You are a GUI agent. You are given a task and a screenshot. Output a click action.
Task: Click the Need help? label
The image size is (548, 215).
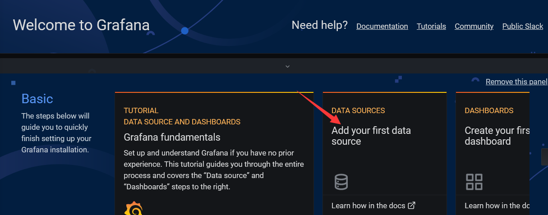(x=320, y=25)
